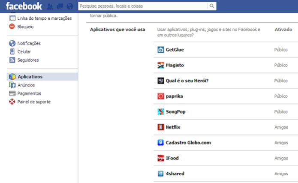Open the GetGlue app name
This screenshot has height=183, width=298.
[x=175, y=50]
